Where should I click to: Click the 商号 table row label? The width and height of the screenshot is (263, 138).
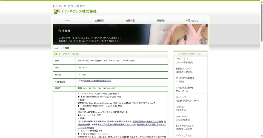click(x=57, y=61)
